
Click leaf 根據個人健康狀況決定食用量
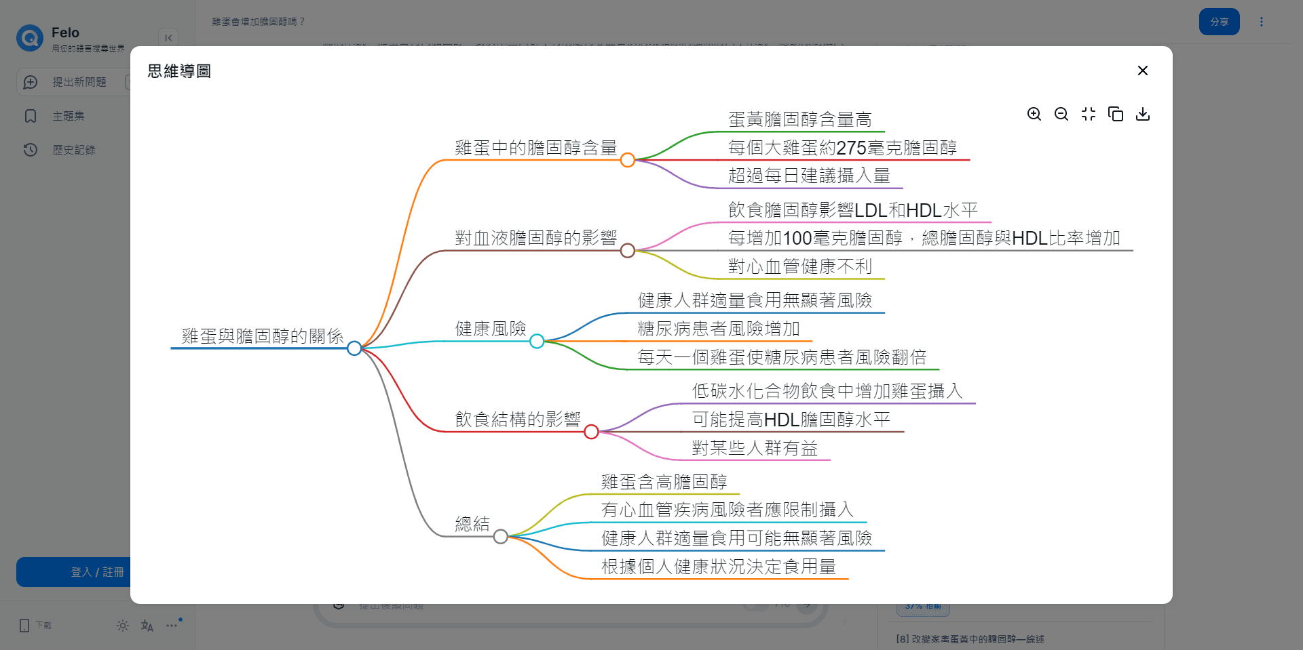point(719,567)
